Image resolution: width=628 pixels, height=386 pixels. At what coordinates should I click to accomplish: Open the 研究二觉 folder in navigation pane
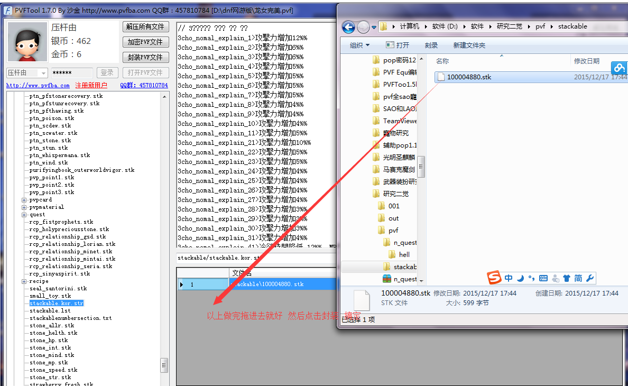coord(395,194)
